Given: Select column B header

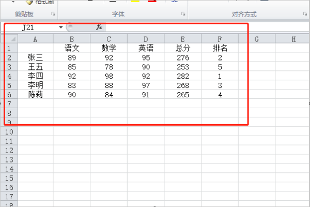Looking at the screenshot, I should 72,39.
